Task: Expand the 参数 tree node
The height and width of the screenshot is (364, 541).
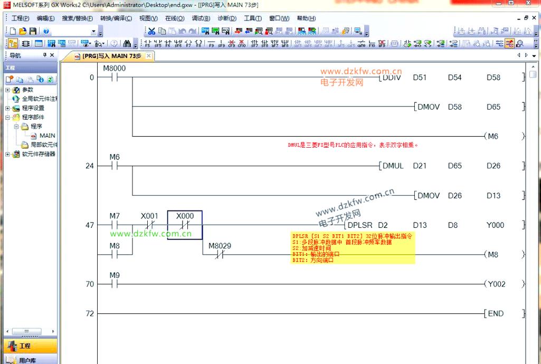Action: [x=7, y=90]
